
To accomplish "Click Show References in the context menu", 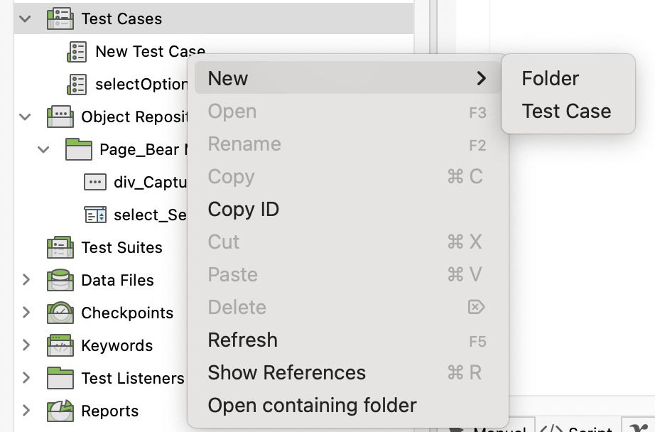I will (x=286, y=372).
